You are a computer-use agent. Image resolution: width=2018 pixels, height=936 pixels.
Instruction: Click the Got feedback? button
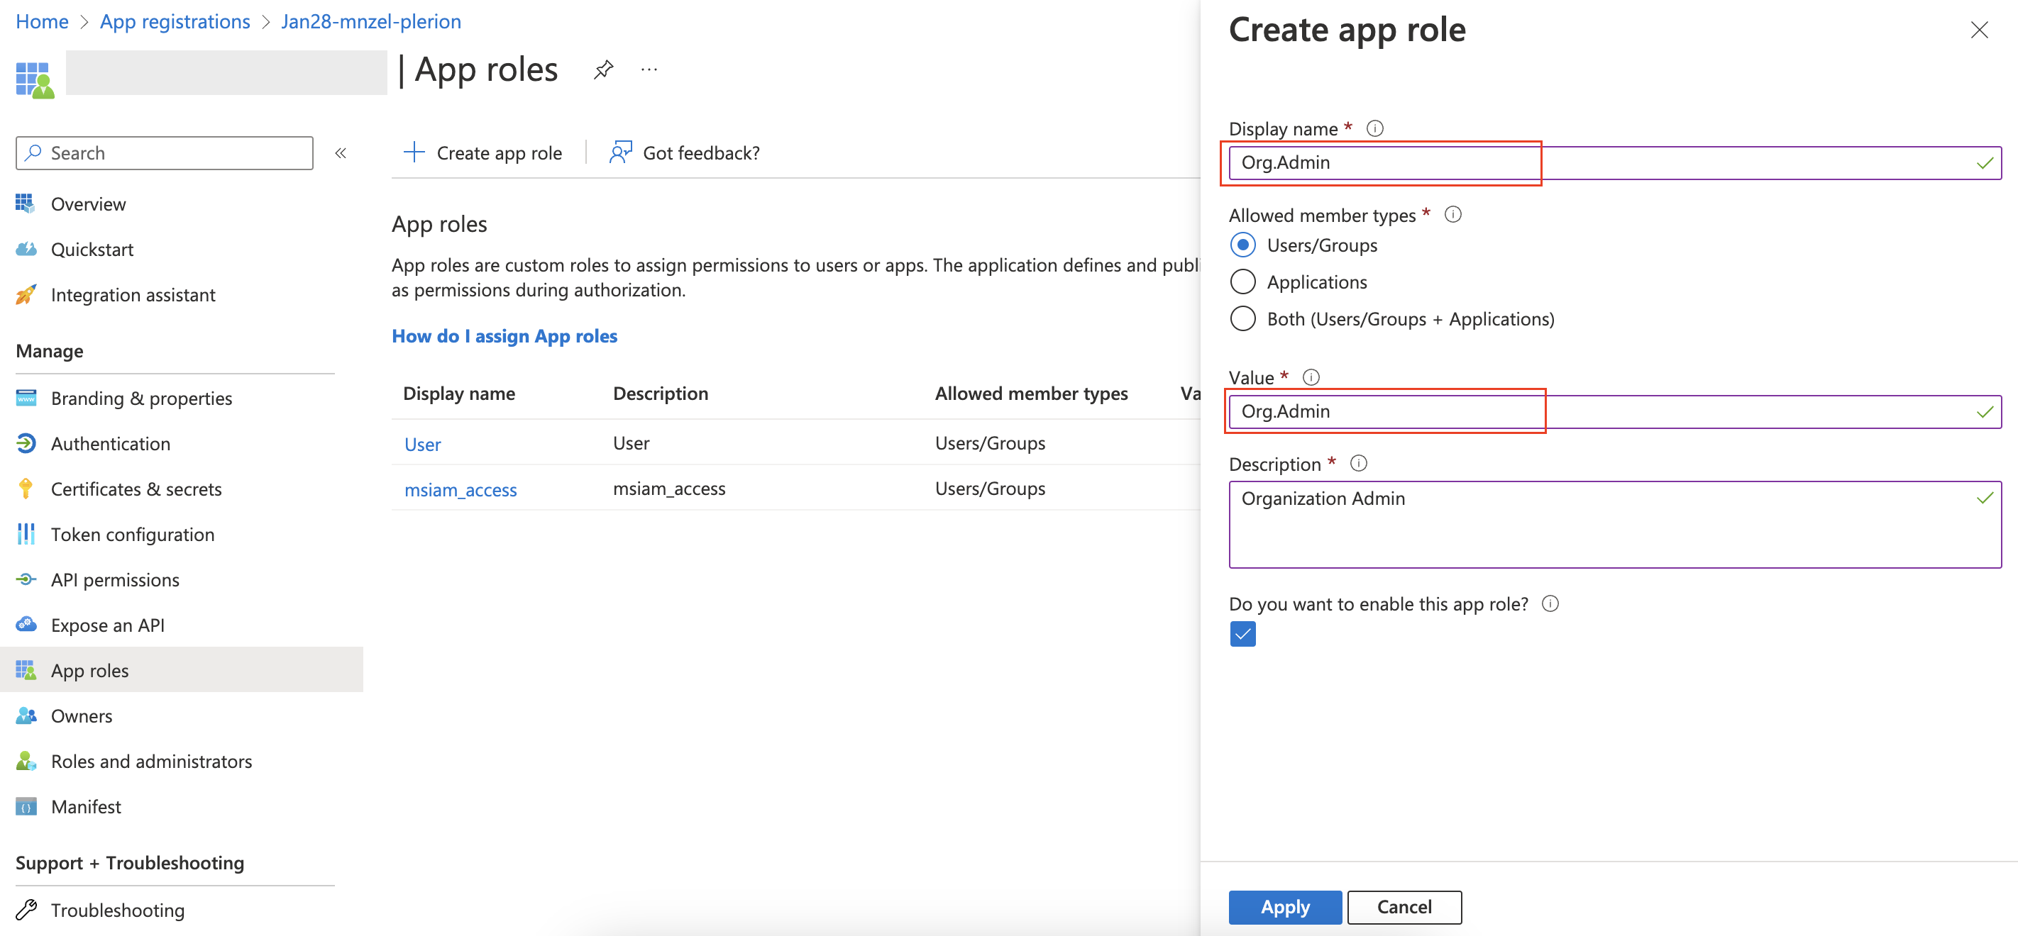pos(685,152)
